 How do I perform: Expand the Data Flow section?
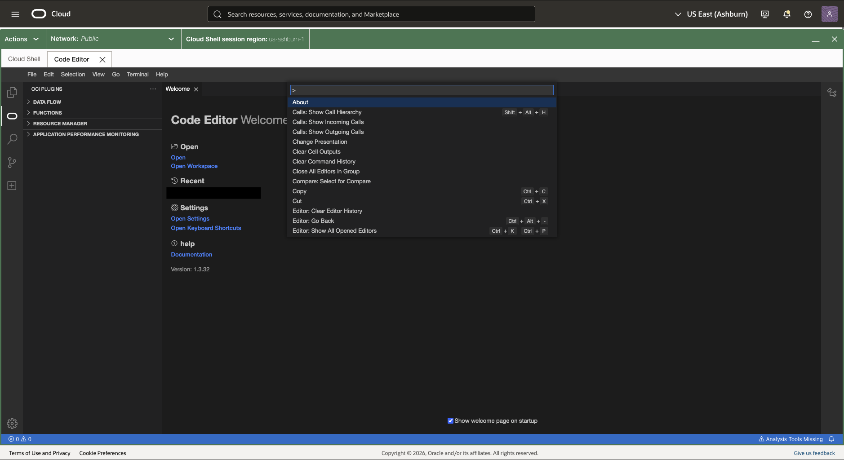coord(93,102)
